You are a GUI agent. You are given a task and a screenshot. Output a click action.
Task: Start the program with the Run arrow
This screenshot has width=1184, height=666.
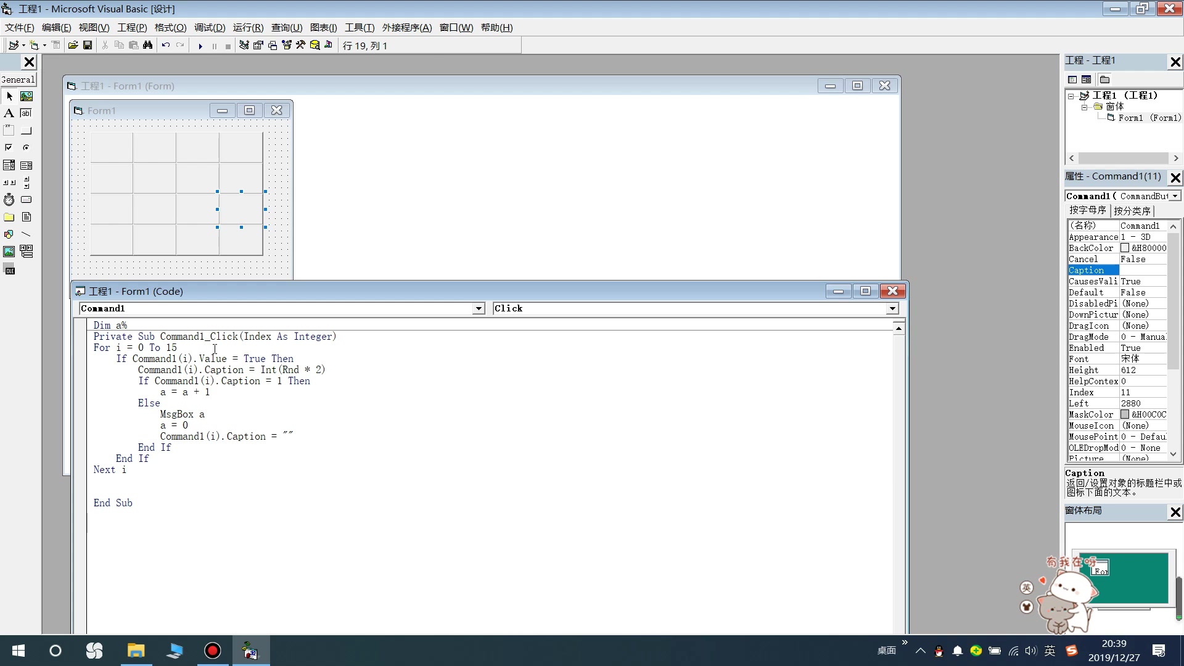click(x=200, y=46)
